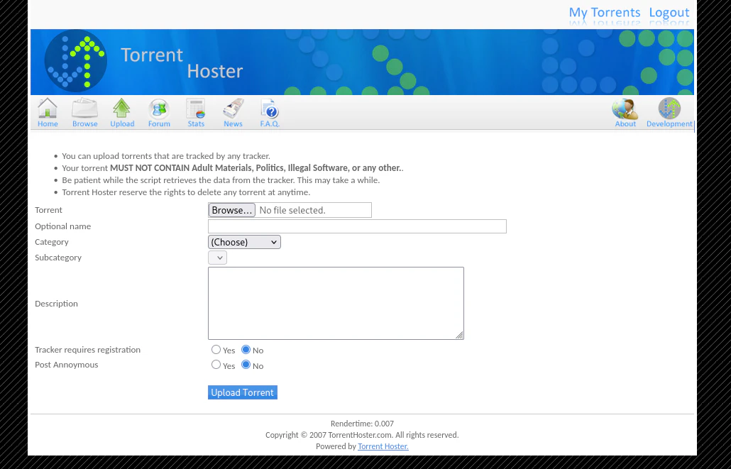Open Upload via its text label

(122, 123)
